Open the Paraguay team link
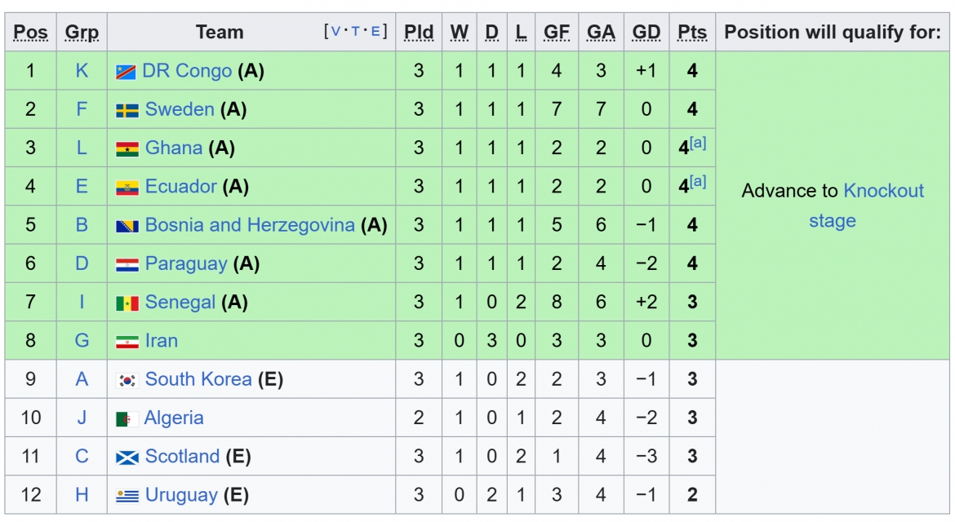Viewport: 955px width, 522px height. coord(186,263)
